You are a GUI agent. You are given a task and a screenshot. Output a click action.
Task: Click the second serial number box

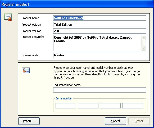[x=88, y=106]
